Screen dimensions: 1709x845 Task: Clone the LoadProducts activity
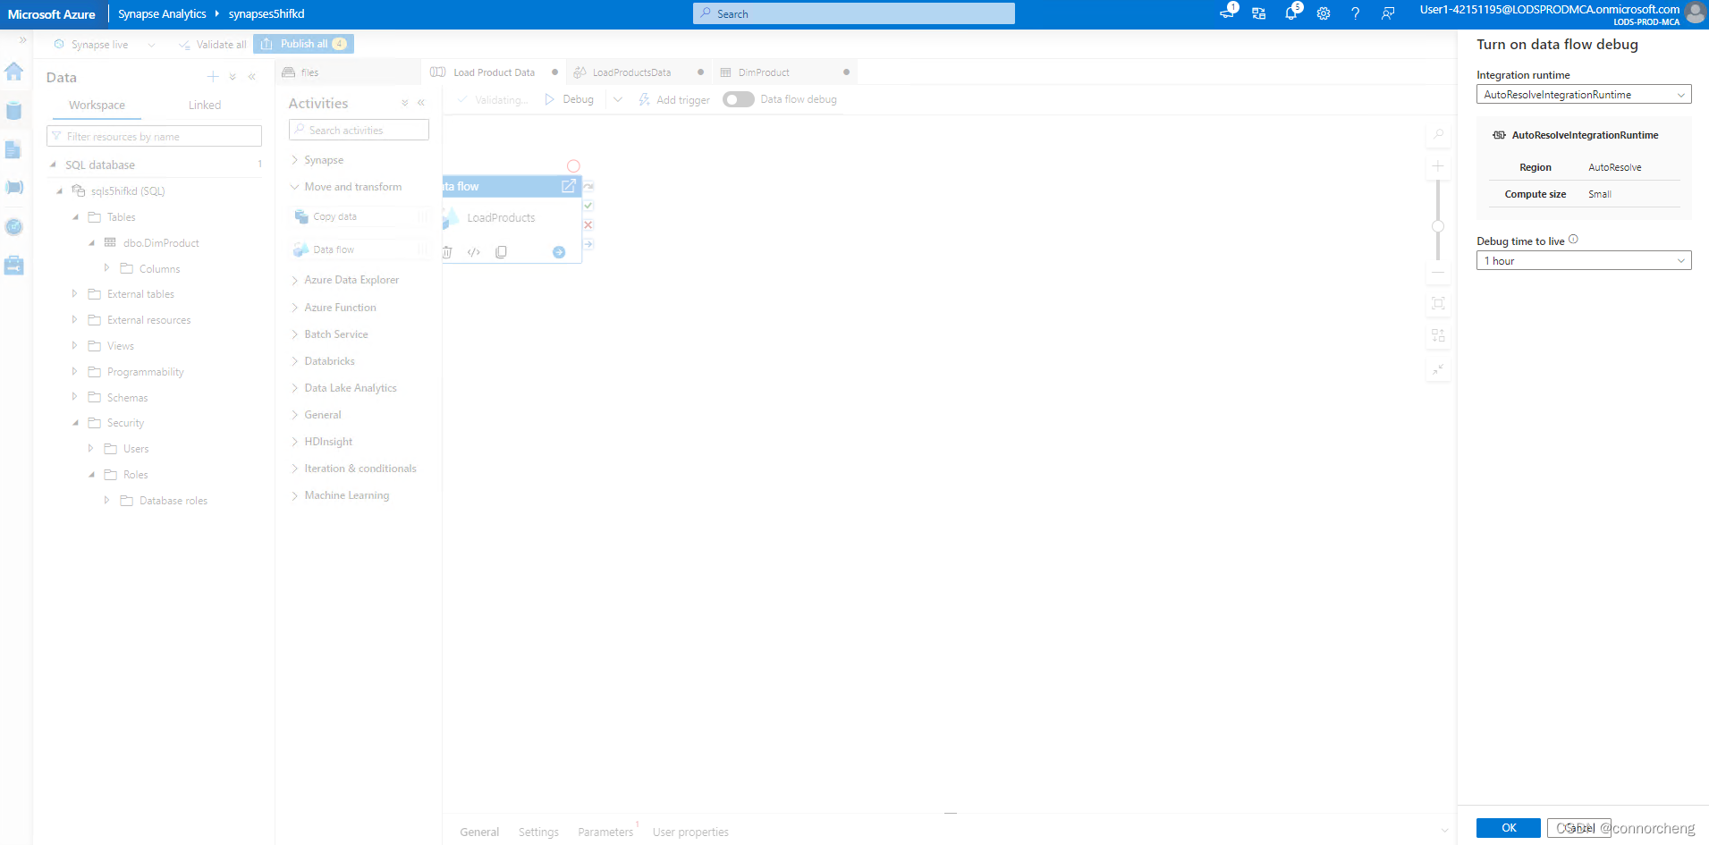pos(501,252)
